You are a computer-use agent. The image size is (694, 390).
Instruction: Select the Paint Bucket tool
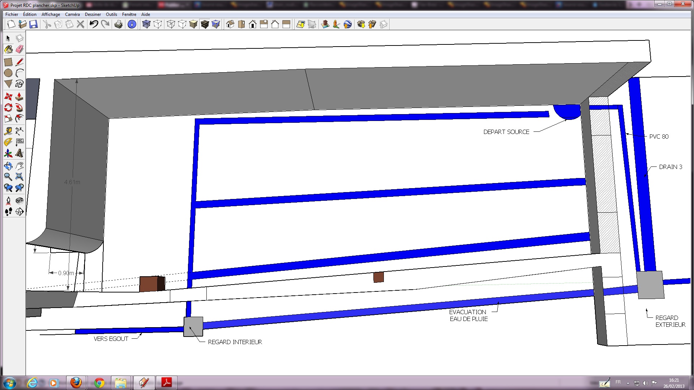8,49
